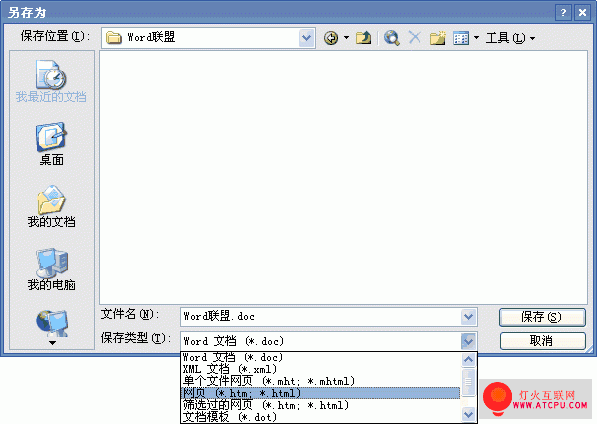Choose 筛选过的网页 (*.htm; *.html)
The image size is (597, 424).
(x=321, y=405)
